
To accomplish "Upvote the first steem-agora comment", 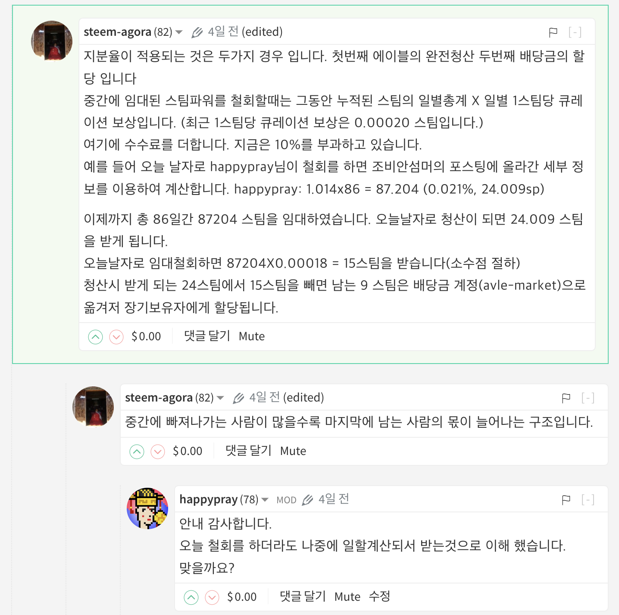I will pyautogui.click(x=95, y=337).
